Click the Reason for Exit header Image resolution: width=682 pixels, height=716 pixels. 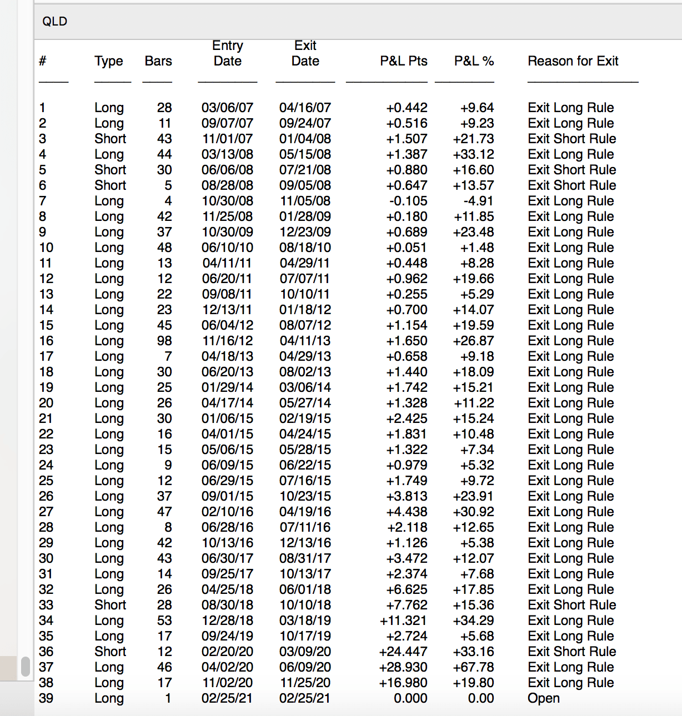(x=573, y=61)
